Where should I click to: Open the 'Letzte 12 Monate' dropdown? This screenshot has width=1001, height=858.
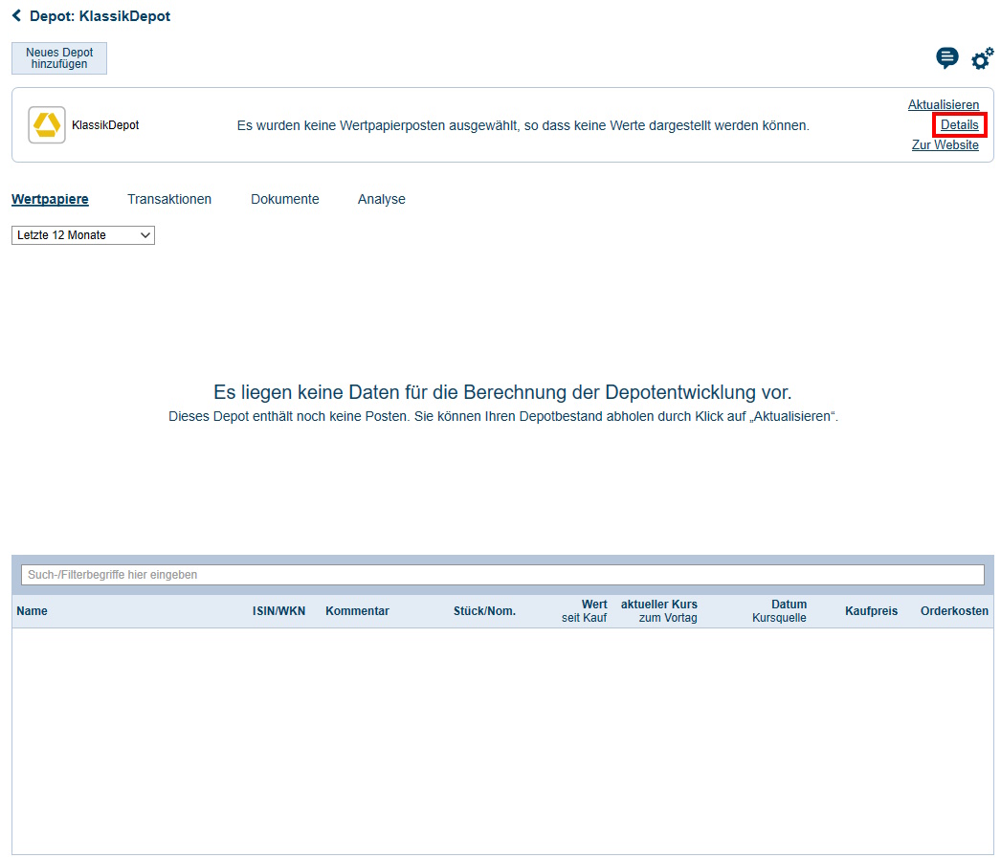point(82,234)
